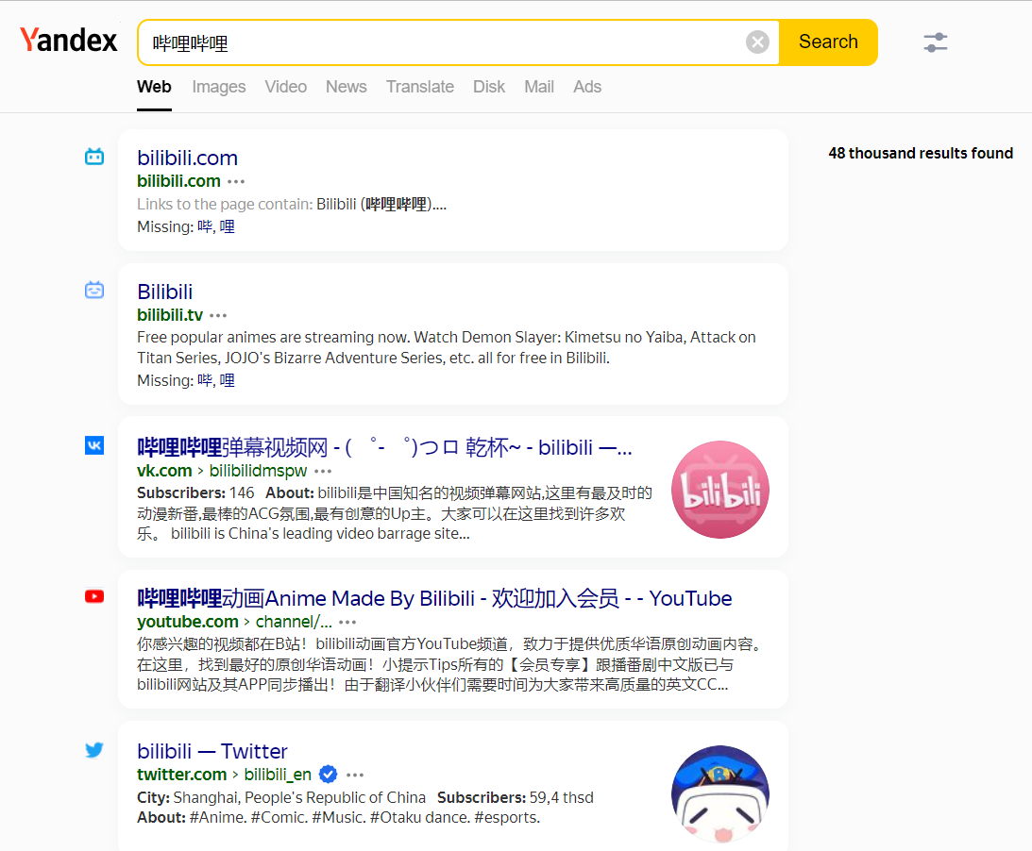
Task: Switch to the Images tab
Action: coord(218,87)
